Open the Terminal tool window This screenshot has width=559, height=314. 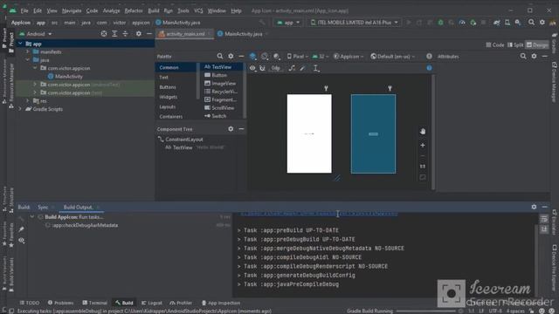(95, 303)
